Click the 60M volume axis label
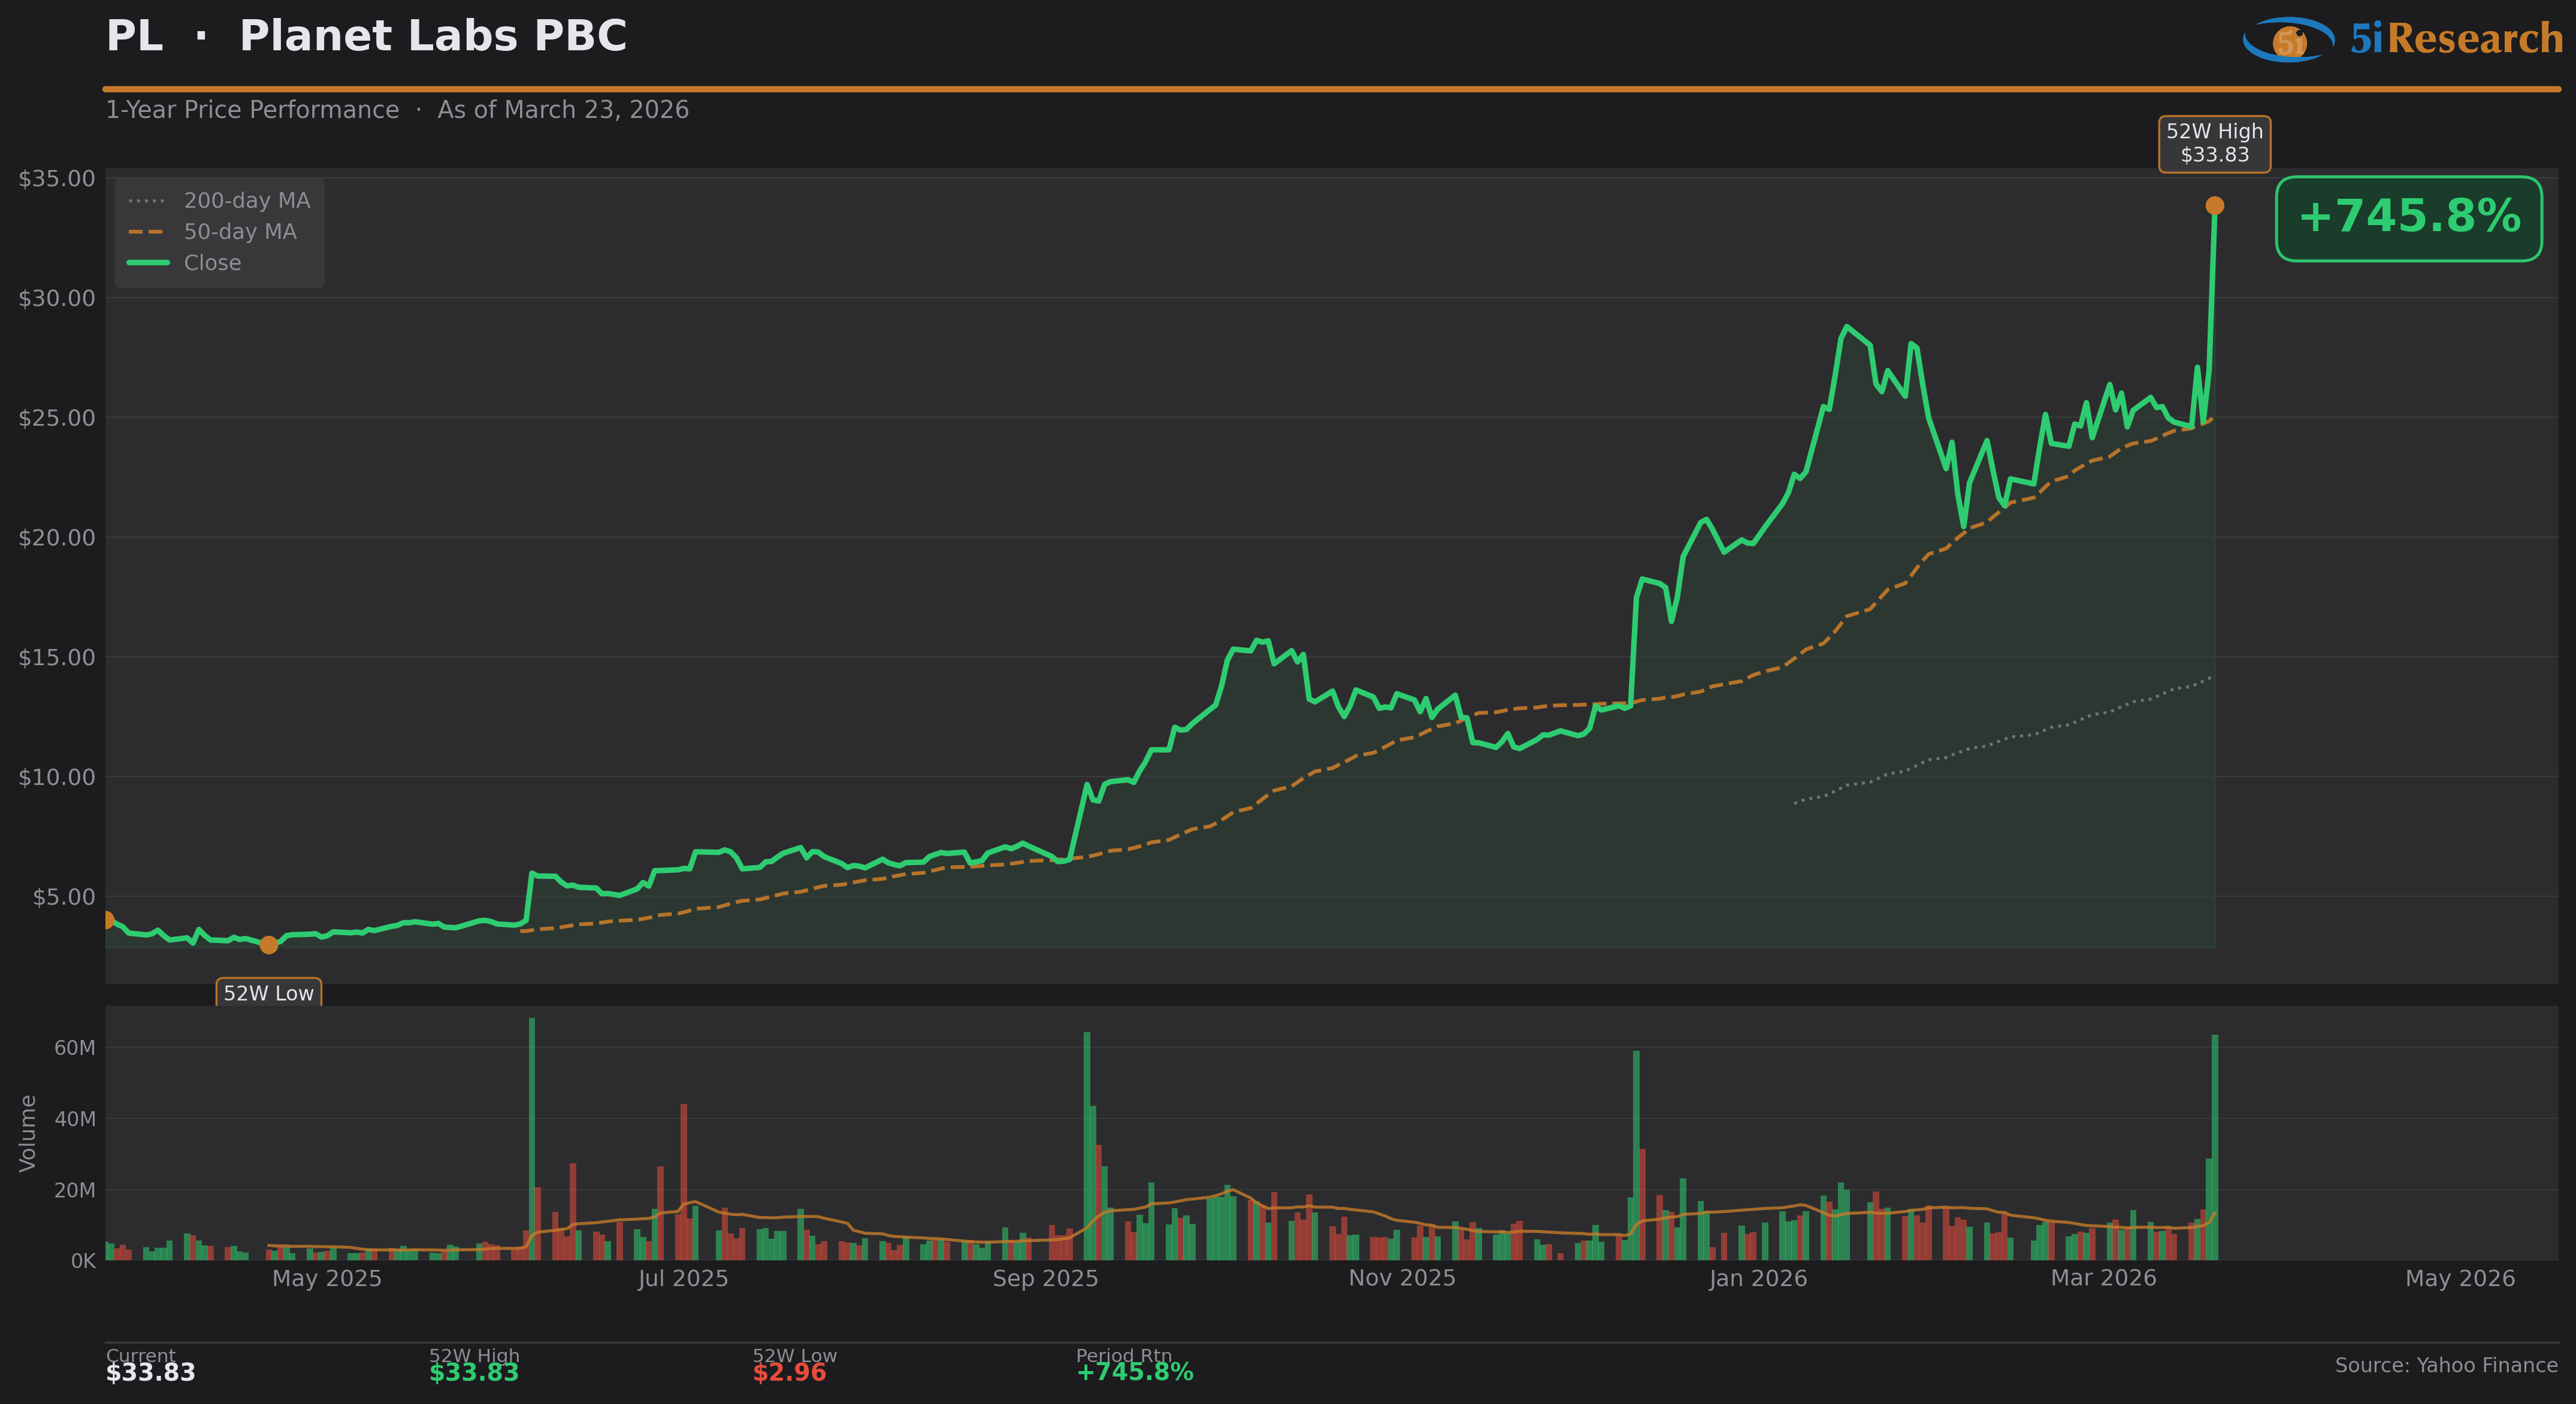The height and width of the screenshot is (1404, 2576). 75,1047
